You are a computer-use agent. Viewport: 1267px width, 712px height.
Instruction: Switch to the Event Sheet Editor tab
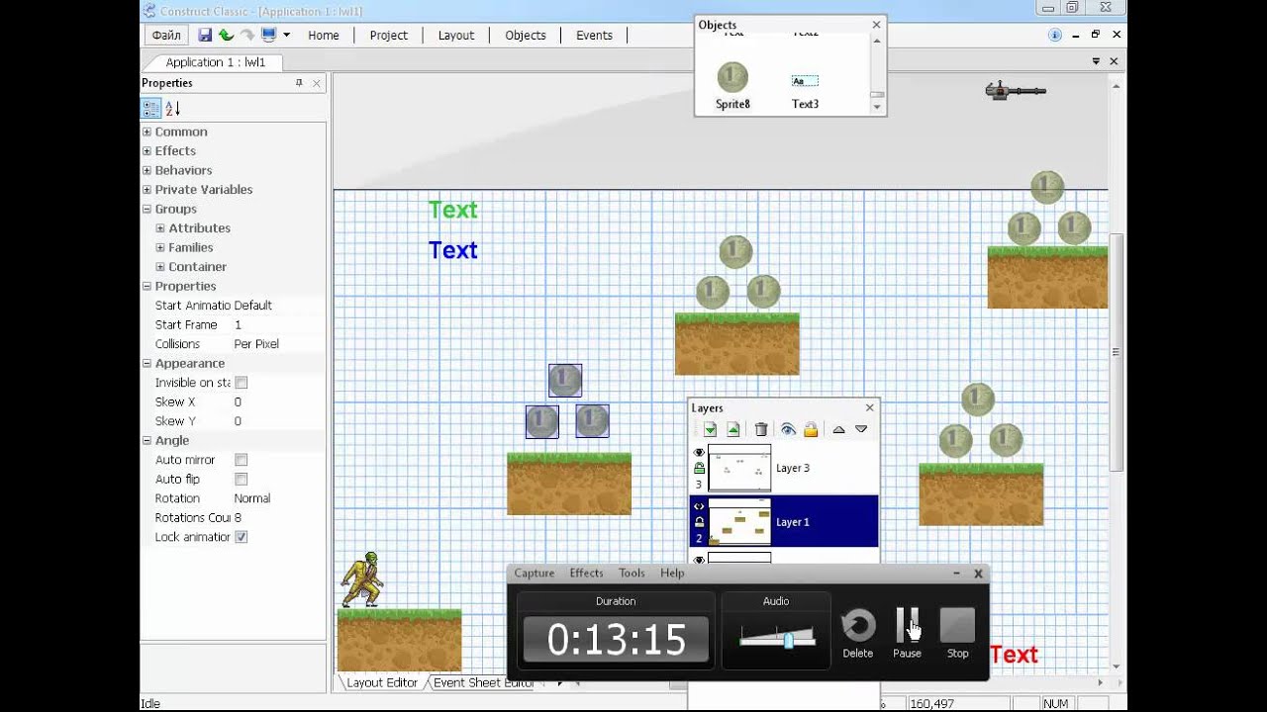483,682
